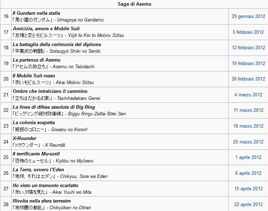The width and height of the screenshot is (268, 211).
Task: Click episode title Il Gundam nella stalla
Action: 36,13
